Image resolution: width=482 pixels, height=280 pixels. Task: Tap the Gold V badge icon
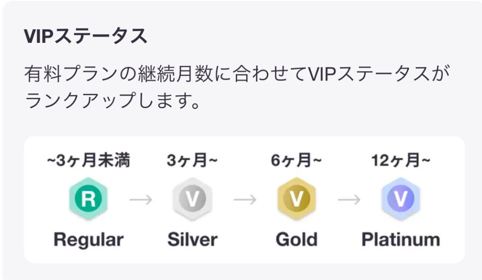coord(297,198)
